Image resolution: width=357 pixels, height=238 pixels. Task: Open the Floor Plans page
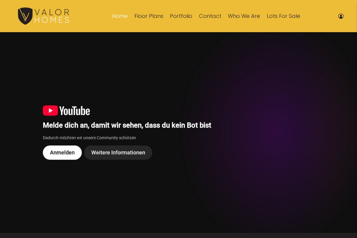[149, 16]
